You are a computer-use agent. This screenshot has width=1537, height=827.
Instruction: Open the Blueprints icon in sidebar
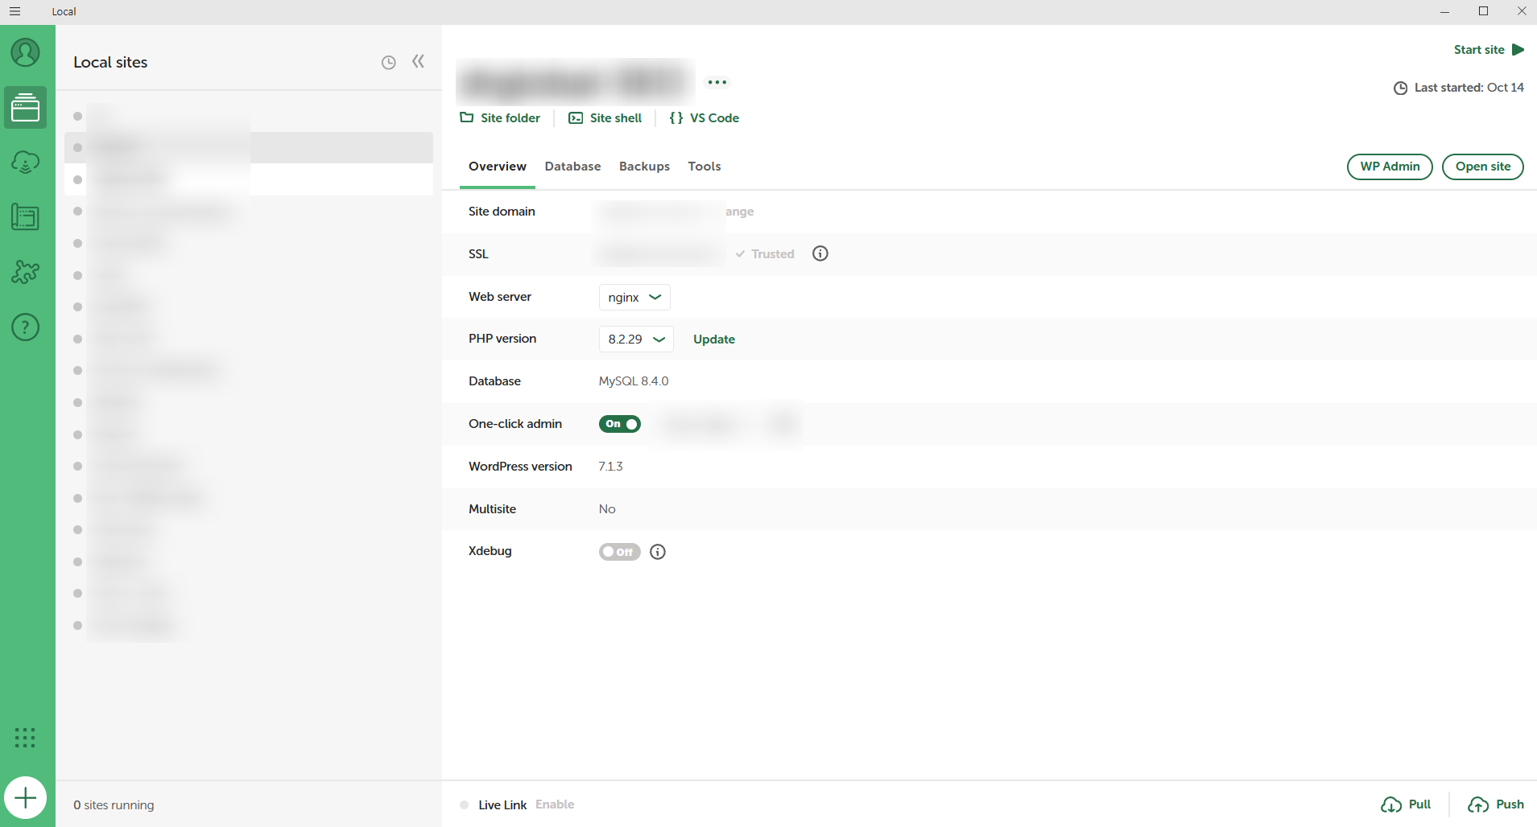coord(25,216)
